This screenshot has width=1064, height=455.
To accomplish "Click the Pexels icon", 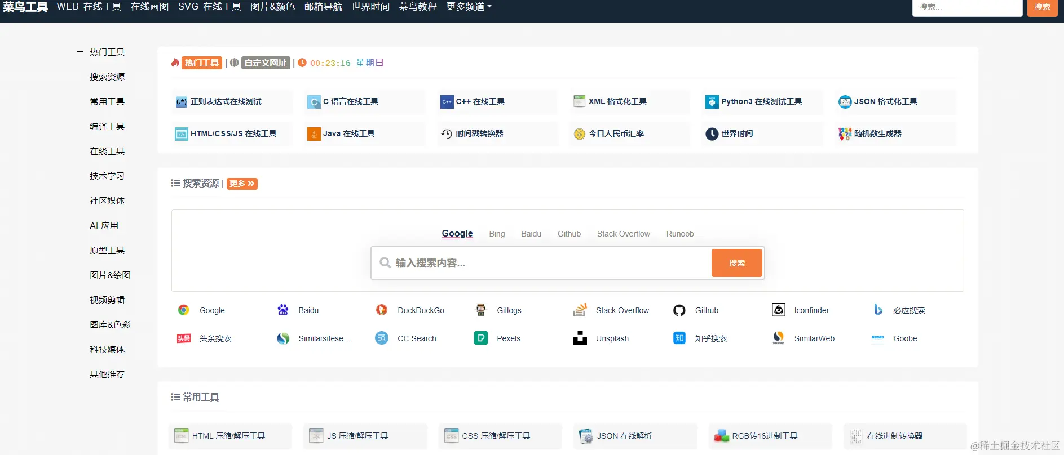I will click(481, 338).
